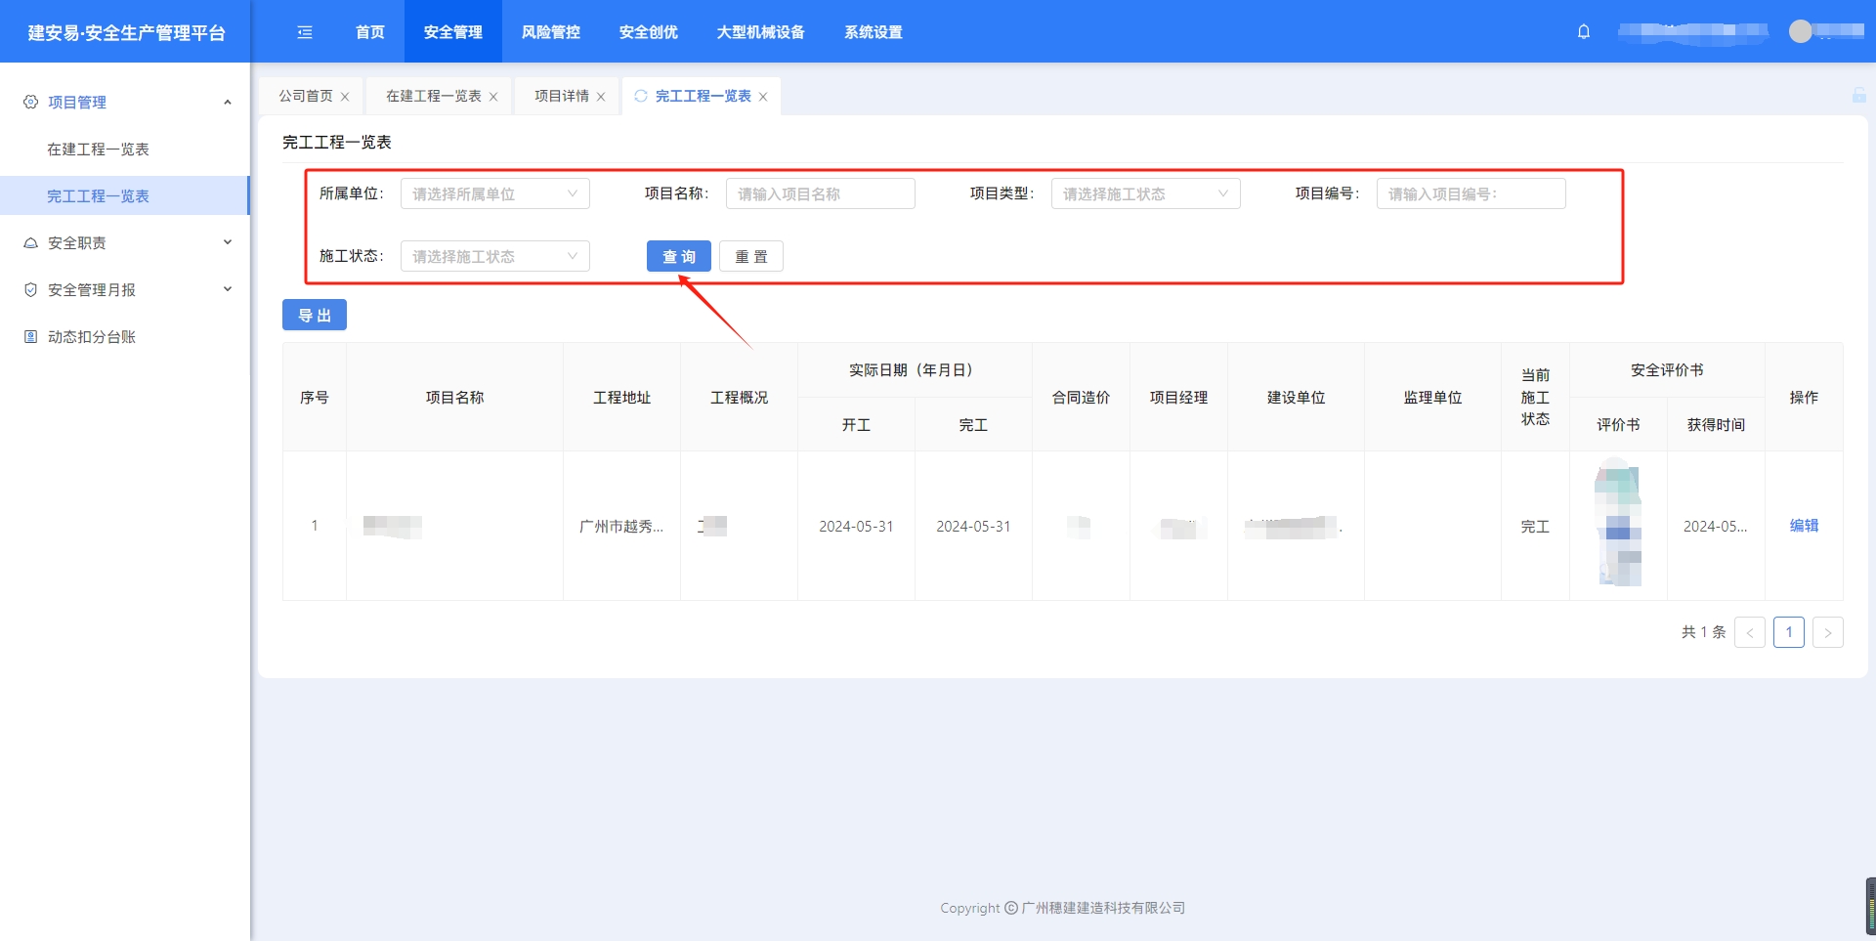Screen dimensions: 1876x941
Task: Open the safety certificate thumbnail image
Action: coord(1618,526)
